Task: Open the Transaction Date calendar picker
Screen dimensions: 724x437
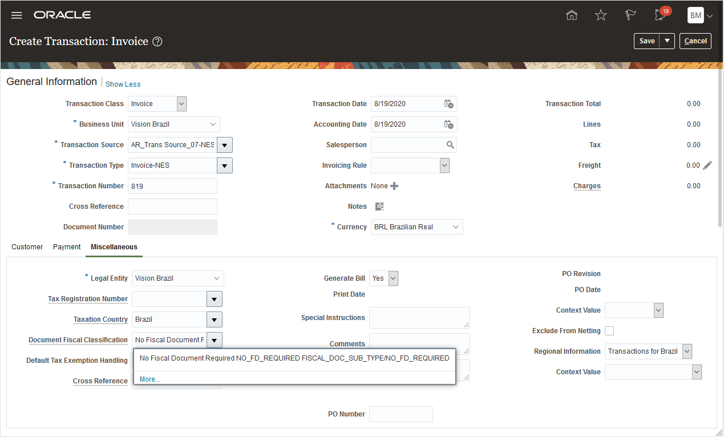Action: point(449,104)
